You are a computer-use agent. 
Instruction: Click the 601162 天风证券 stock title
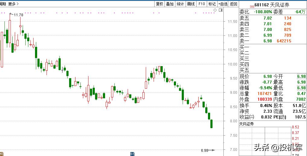coord(272,5)
